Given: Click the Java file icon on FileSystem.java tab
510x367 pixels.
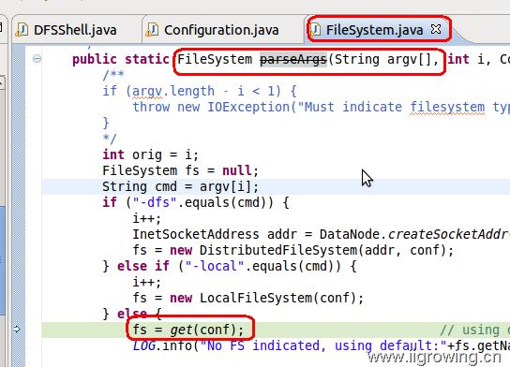Looking at the screenshot, I should tap(314, 30).
